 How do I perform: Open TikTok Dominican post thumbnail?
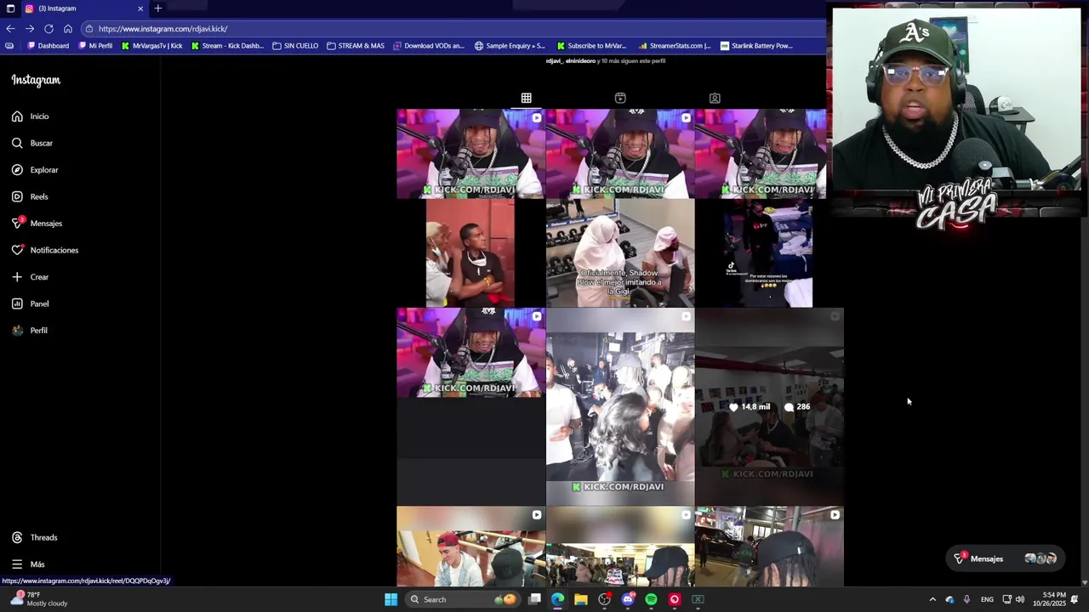click(770, 253)
